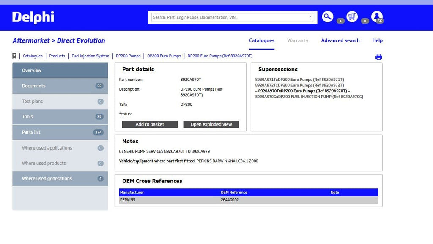Click the magnifying glass search icon
This screenshot has width=433, height=244.
point(327,17)
